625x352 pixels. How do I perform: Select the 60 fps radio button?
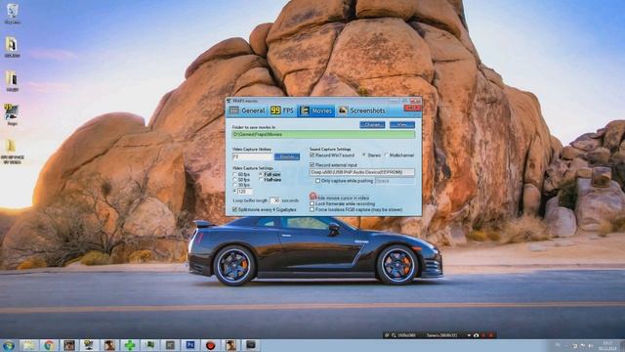coord(234,175)
